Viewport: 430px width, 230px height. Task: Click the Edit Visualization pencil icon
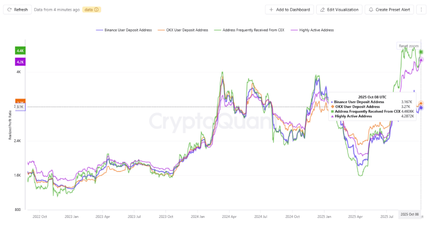click(323, 9)
